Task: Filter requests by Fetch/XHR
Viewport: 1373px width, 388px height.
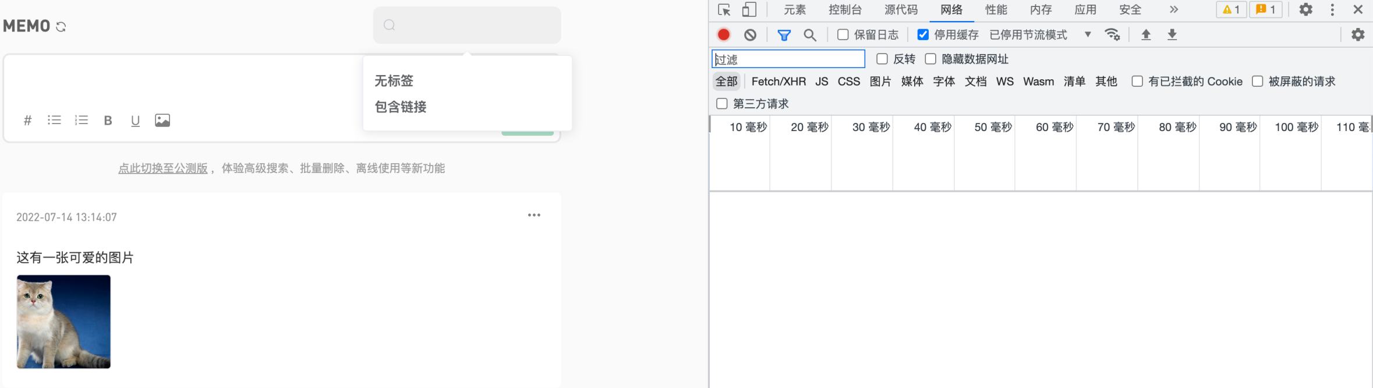Action: click(x=778, y=82)
